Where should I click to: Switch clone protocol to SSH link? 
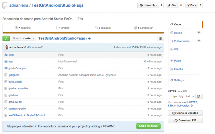[170, 106]
